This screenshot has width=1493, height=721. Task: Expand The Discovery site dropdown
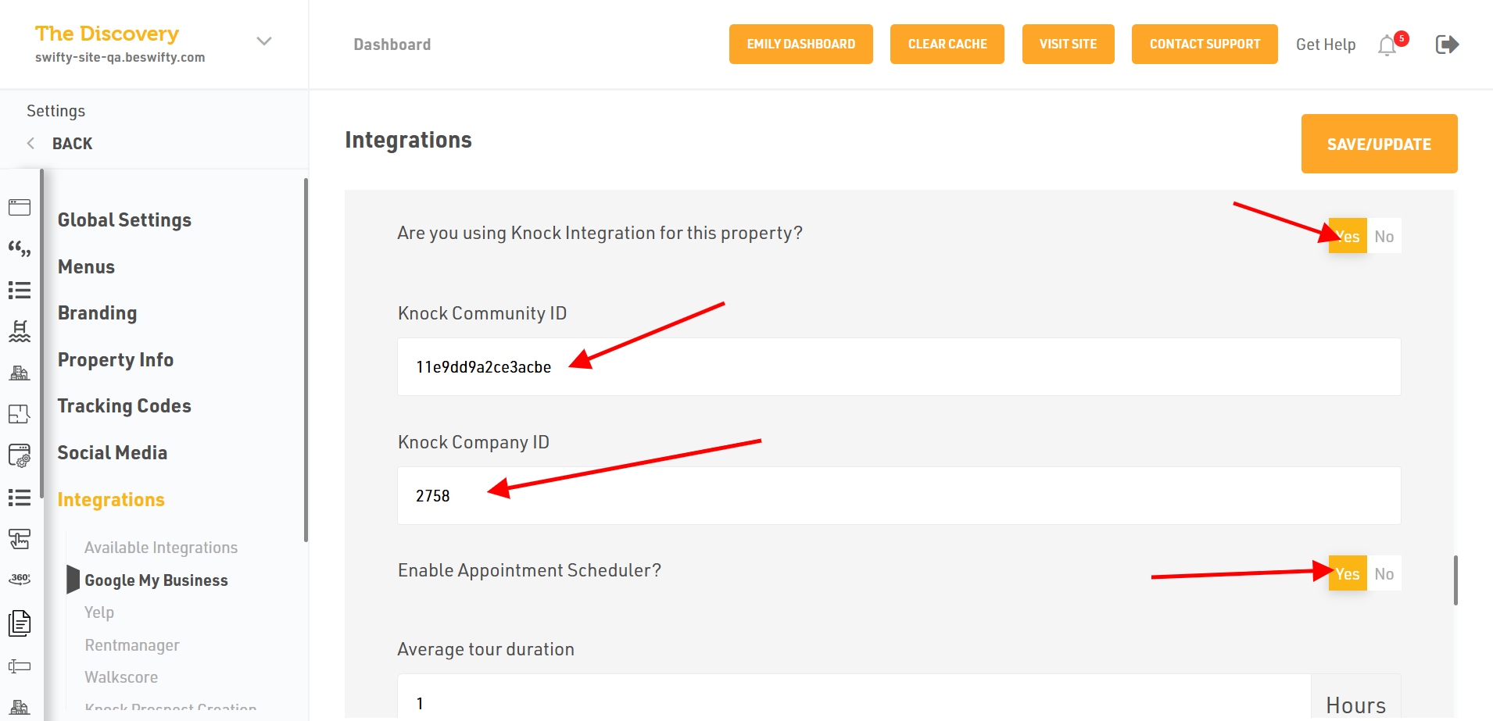point(264,41)
